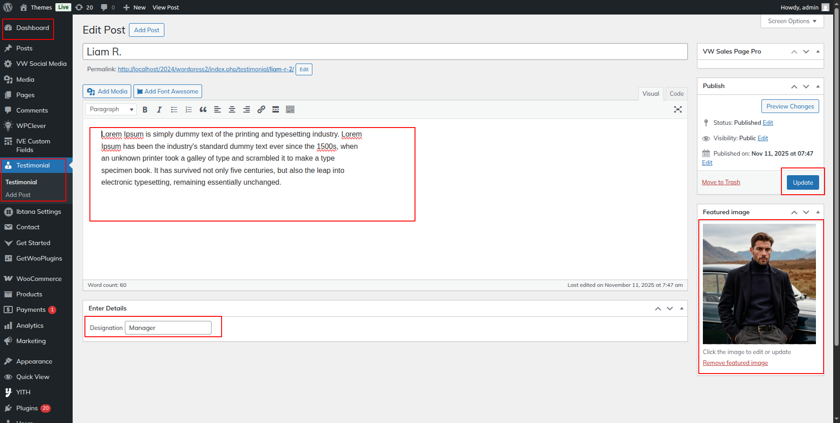Open the WooCommerce menu in sidebar

click(x=39, y=279)
